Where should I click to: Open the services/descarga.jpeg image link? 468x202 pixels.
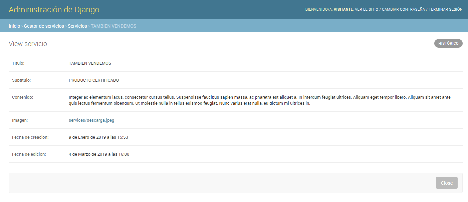[x=91, y=120]
